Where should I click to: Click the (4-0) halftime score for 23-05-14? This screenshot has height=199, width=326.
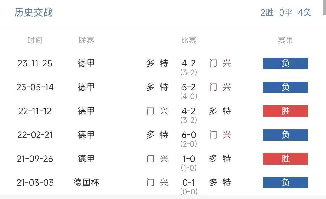[188, 96]
